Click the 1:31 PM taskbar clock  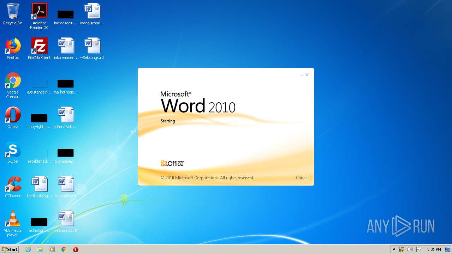(x=434, y=249)
